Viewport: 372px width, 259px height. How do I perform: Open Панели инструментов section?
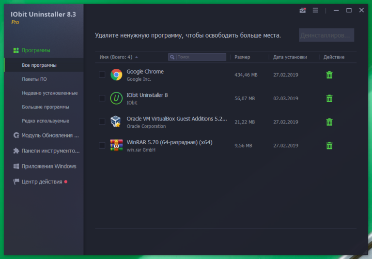click(x=50, y=151)
